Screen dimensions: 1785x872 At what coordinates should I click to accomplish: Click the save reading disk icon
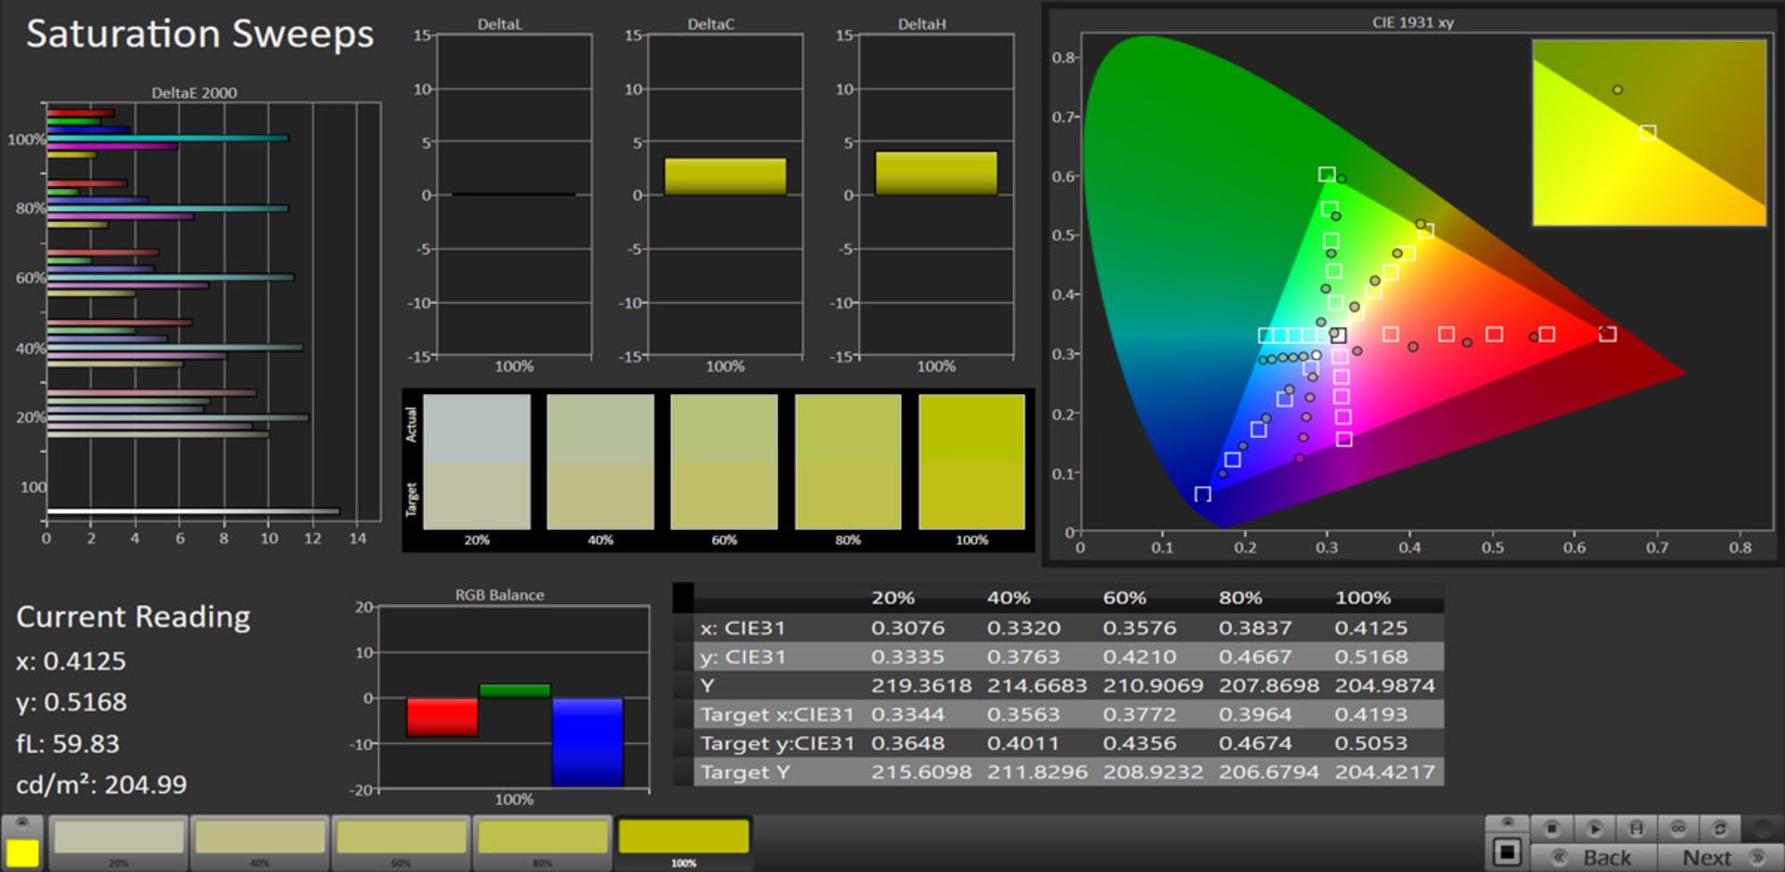[1636, 828]
